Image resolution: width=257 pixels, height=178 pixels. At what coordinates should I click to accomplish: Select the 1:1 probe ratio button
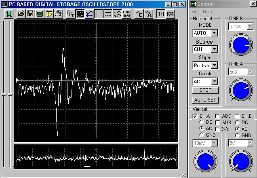click(x=161, y=13)
